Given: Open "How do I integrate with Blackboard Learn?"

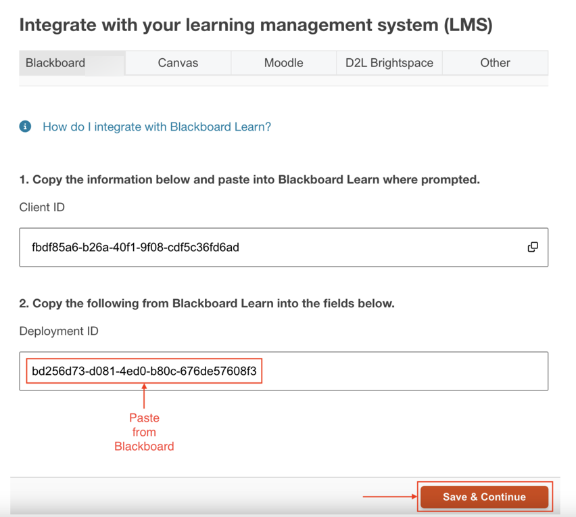Looking at the screenshot, I should click(x=156, y=127).
